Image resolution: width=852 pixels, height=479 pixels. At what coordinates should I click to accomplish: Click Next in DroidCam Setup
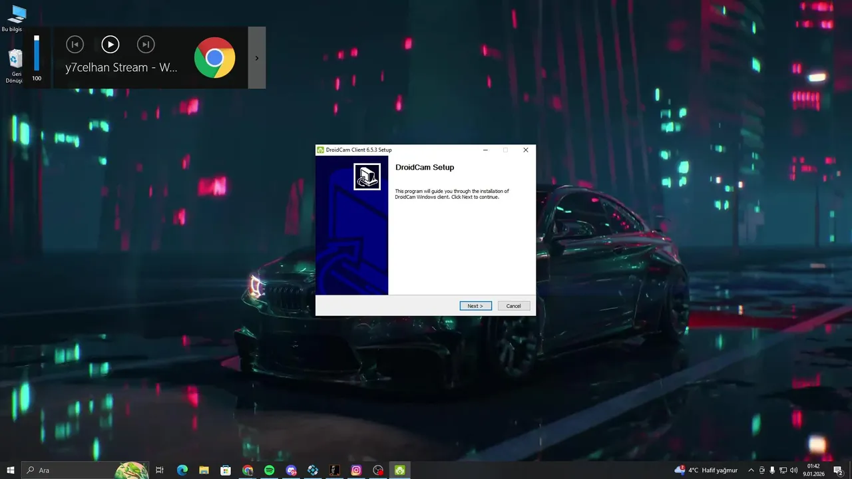click(x=475, y=306)
